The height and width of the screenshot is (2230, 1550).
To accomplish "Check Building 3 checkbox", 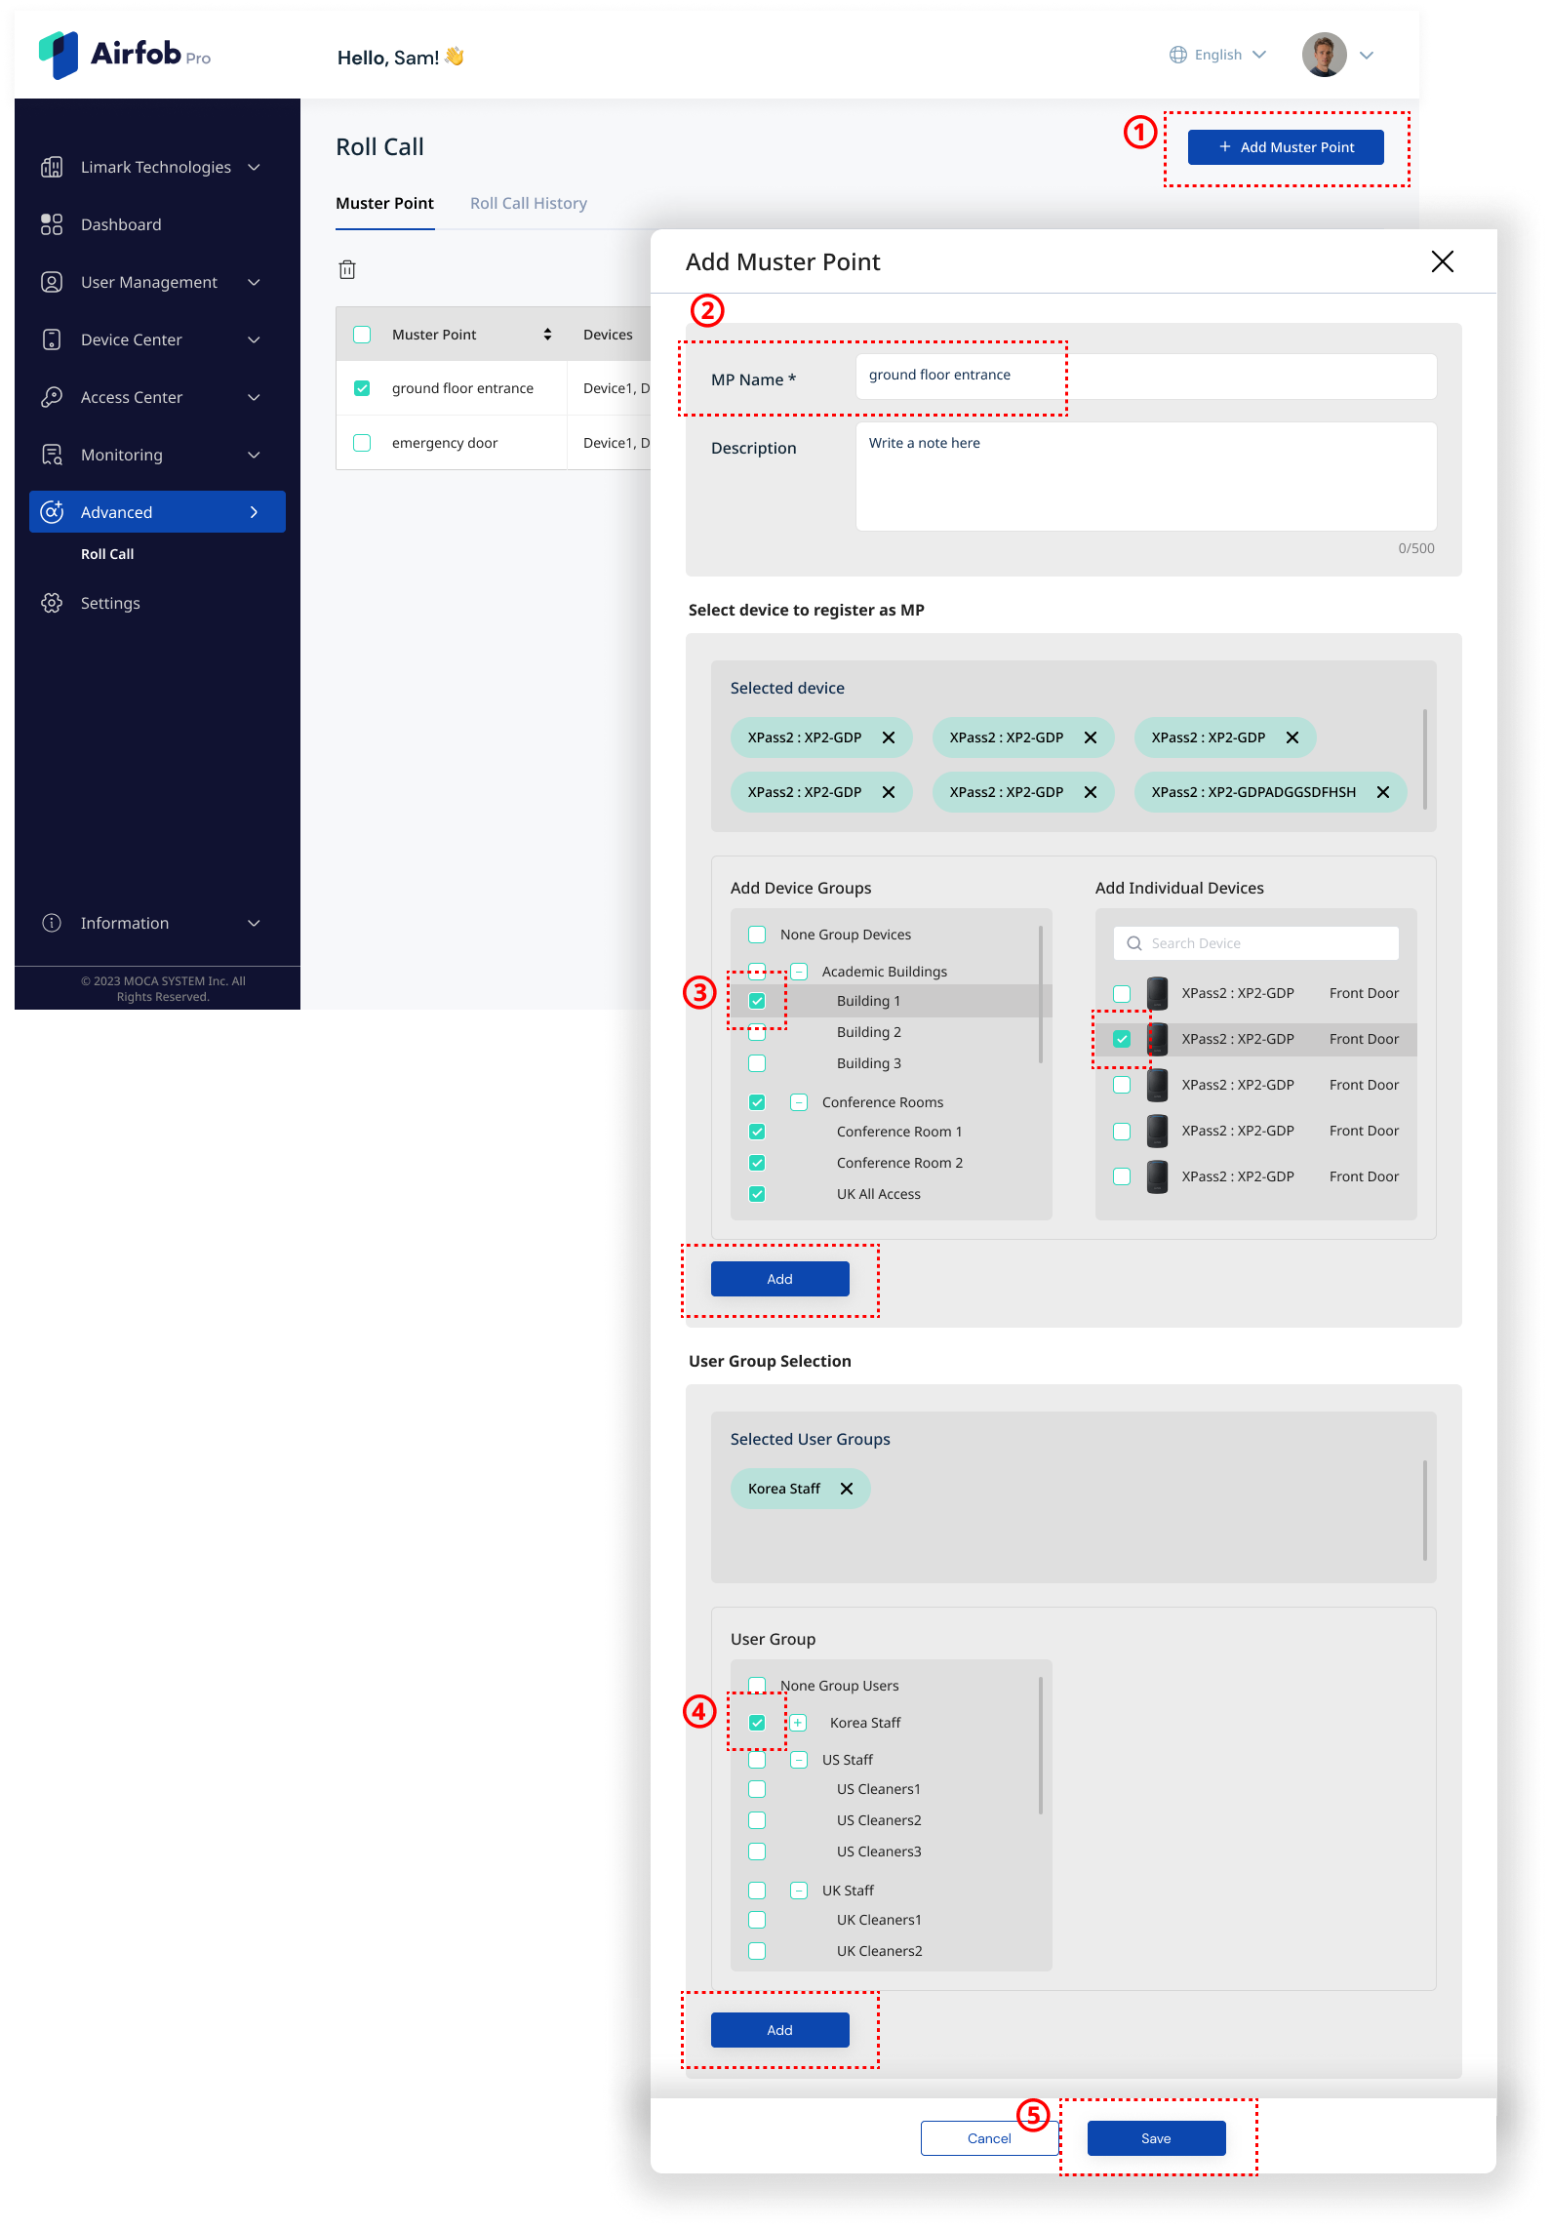I will [757, 1063].
